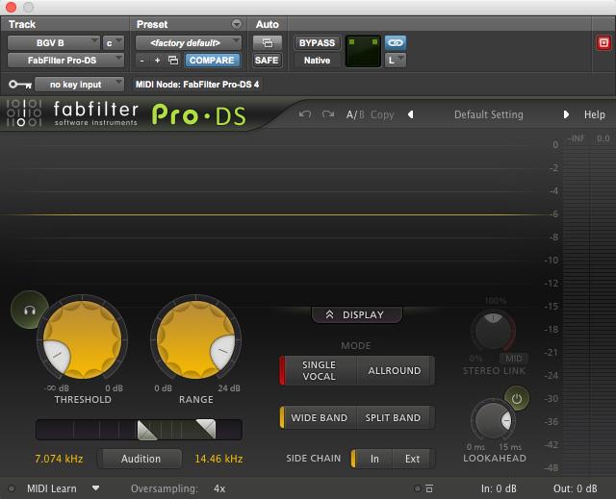616x499 pixels.
Task: Click the headphones audition threshold icon
Action: tap(30, 311)
